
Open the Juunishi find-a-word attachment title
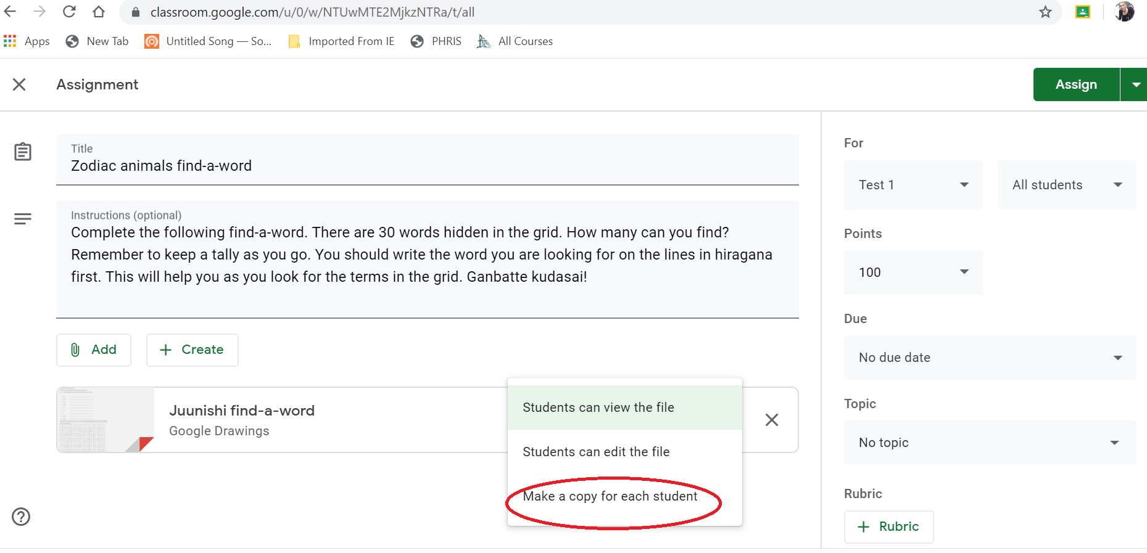click(x=242, y=411)
